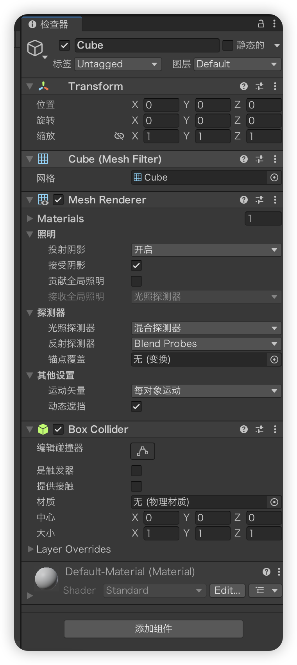Open the Cast Shadows dropdown

click(206, 250)
